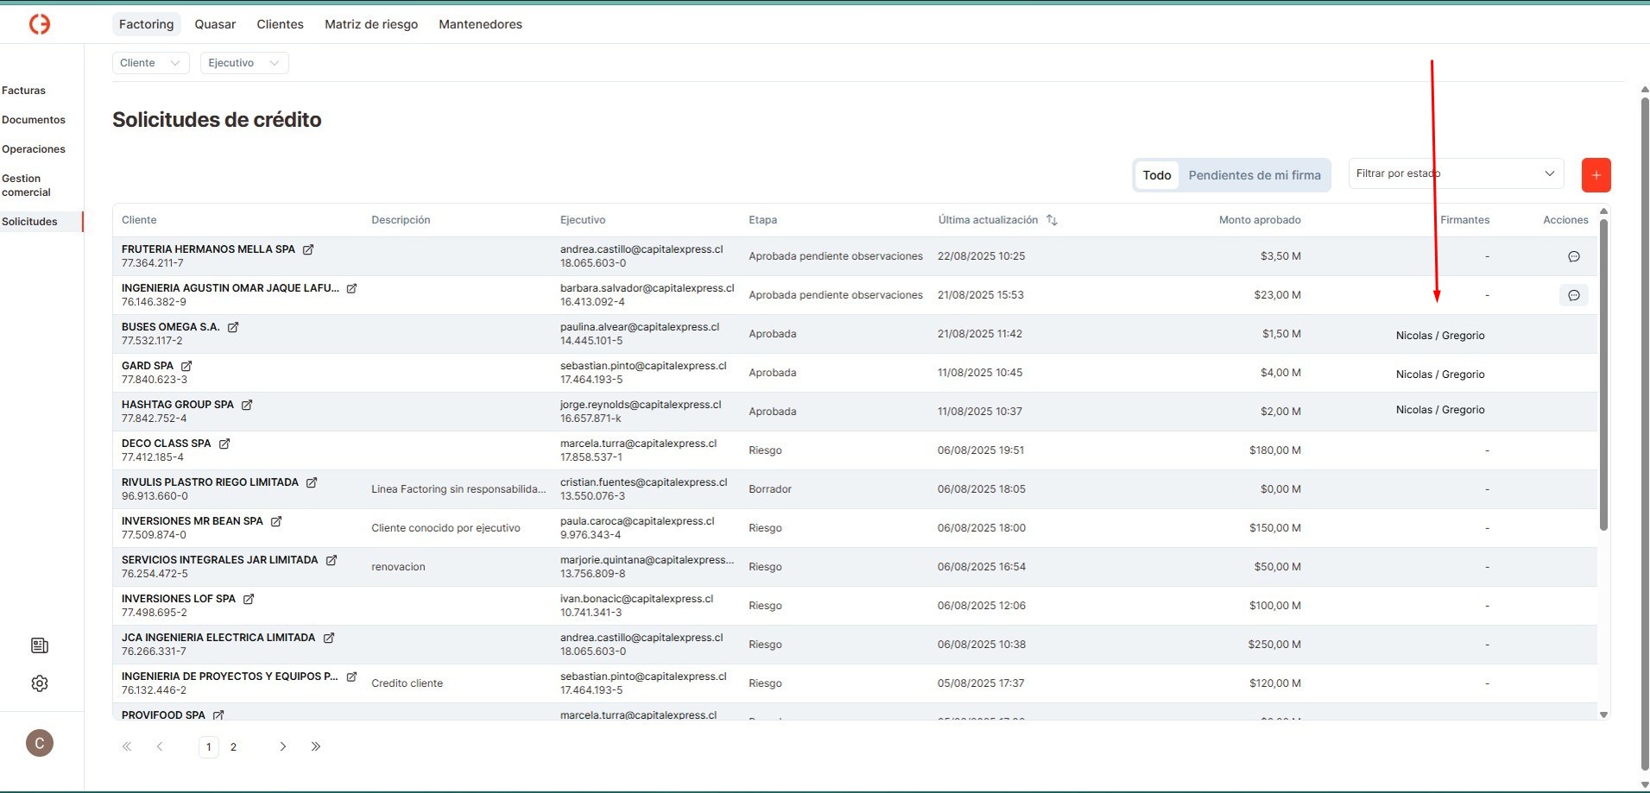Open the Quasar menu tab
This screenshot has height=793, width=1650.
coord(215,24)
